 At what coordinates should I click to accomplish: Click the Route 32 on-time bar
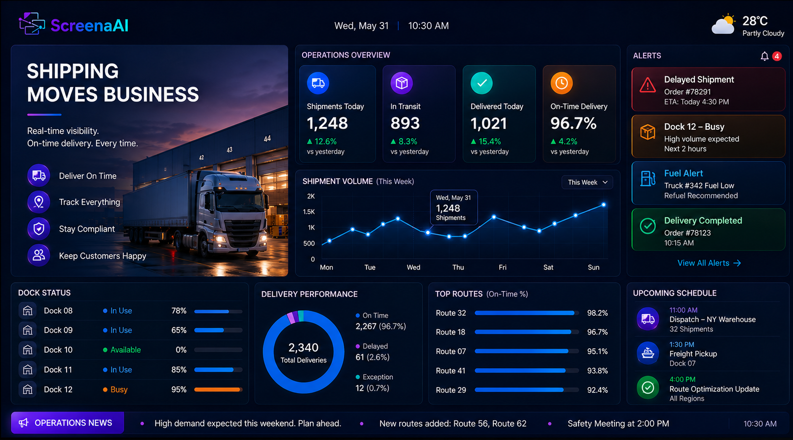[527, 313]
